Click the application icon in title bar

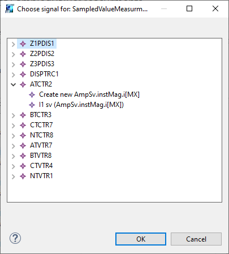pos(9,8)
